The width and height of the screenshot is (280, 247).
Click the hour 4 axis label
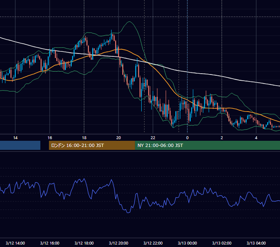[256, 138]
